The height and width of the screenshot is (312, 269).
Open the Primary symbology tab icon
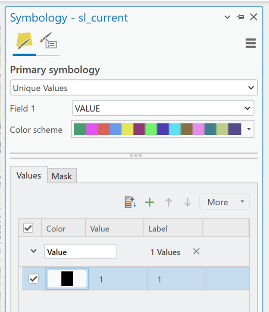coord(25,41)
